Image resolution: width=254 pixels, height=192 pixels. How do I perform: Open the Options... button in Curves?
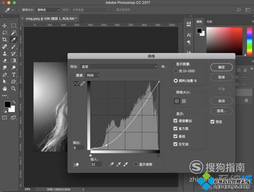pos(221,111)
